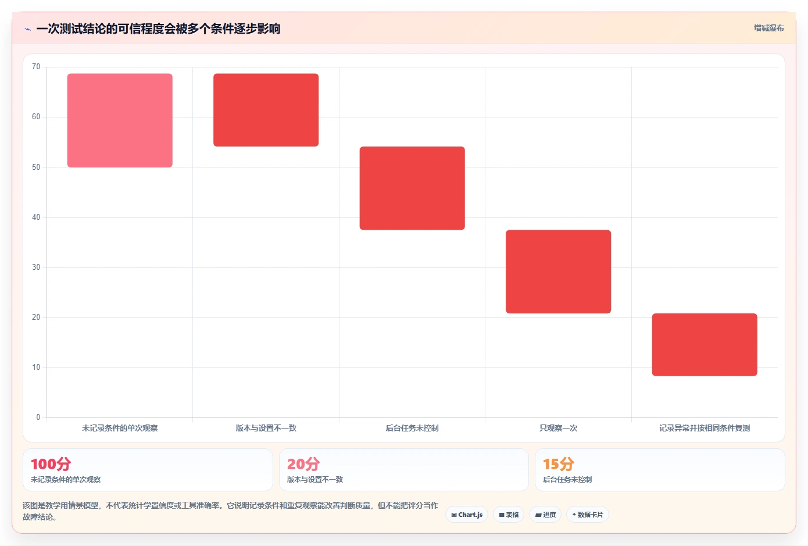Select the 数据卡片 tag chip
This screenshot has width=808, height=546.
tap(588, 515)
